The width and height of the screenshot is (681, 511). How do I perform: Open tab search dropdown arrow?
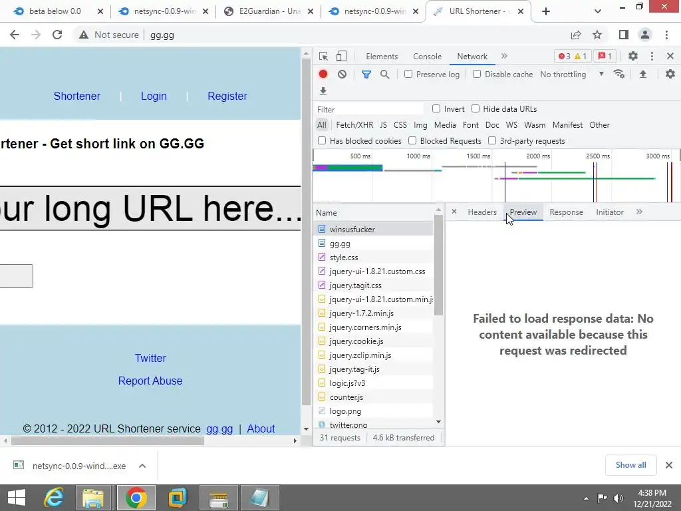598,11
